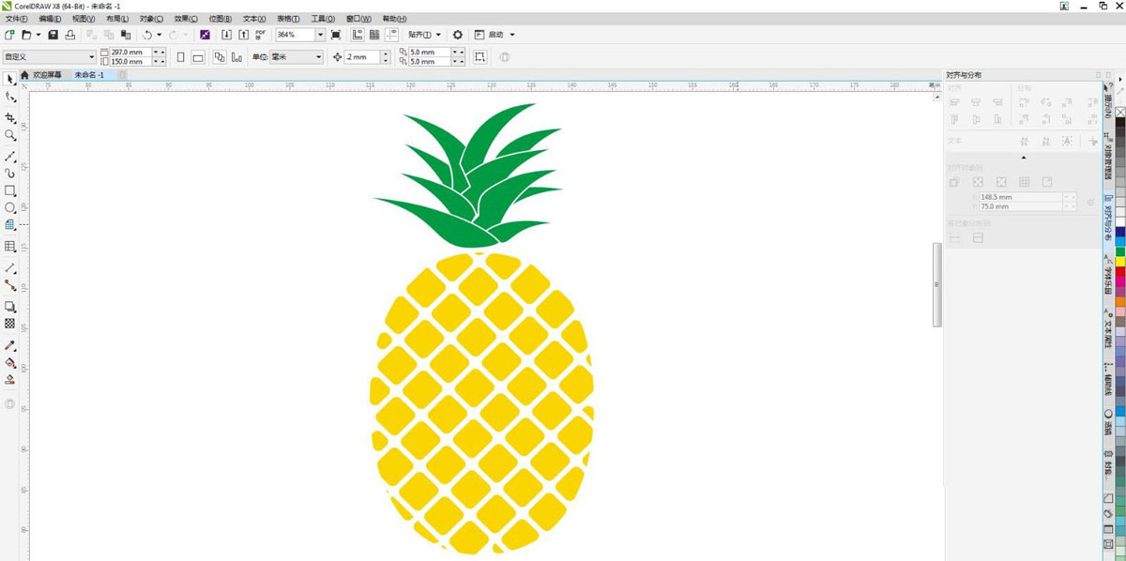
Task: Choose the Rectangle tool
Action: [x=10, y=190]
